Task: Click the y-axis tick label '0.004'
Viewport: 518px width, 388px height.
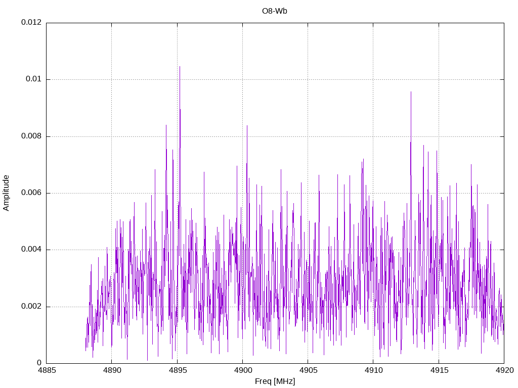Action: (x=31, y=250)
